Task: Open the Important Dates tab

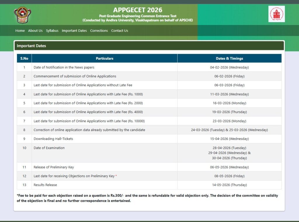Action: (x=74, y=31)
